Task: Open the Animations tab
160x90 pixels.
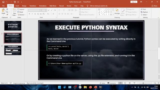Action: tap(43, 6)
